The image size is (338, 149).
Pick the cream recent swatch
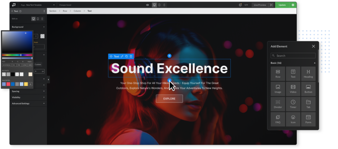point(30,74)
